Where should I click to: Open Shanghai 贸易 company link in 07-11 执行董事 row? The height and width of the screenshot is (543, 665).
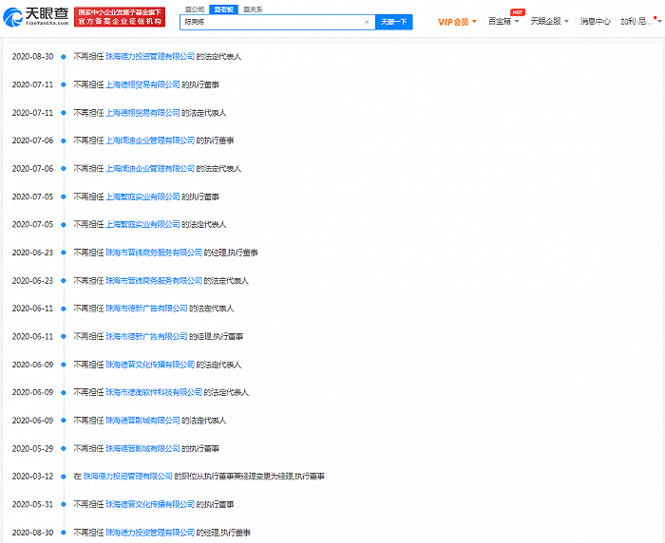pos(142,84)
